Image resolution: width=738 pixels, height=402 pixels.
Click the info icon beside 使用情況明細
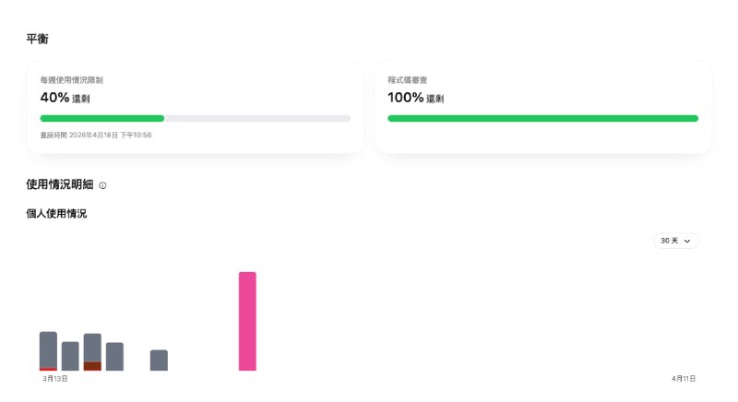coord(102,185)
